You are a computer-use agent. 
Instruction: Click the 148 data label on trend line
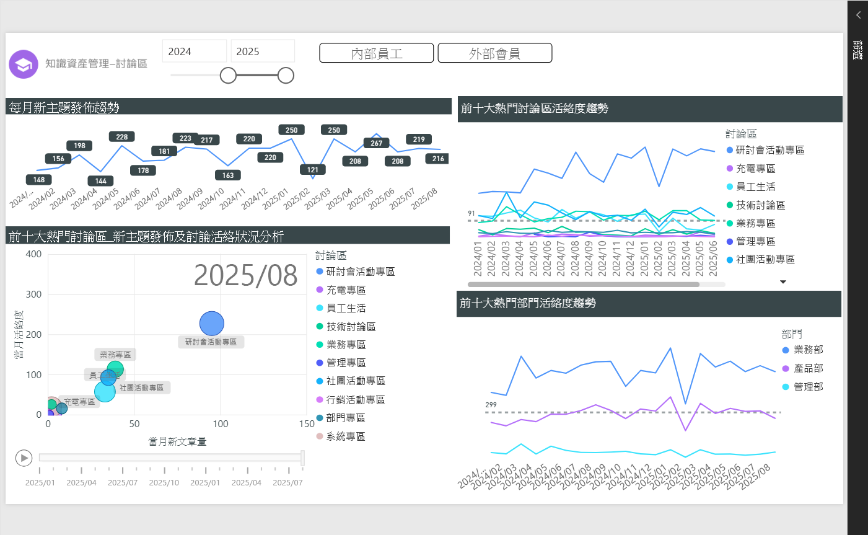point(39,180)
